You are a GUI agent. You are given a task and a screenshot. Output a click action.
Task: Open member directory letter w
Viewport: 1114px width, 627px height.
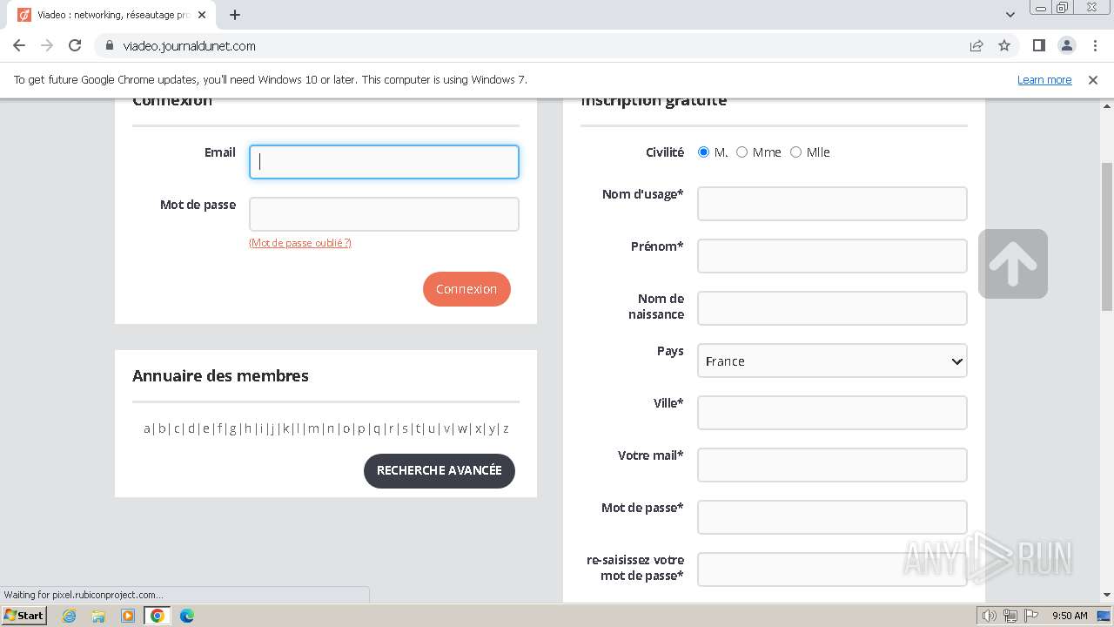coord(462,428)
